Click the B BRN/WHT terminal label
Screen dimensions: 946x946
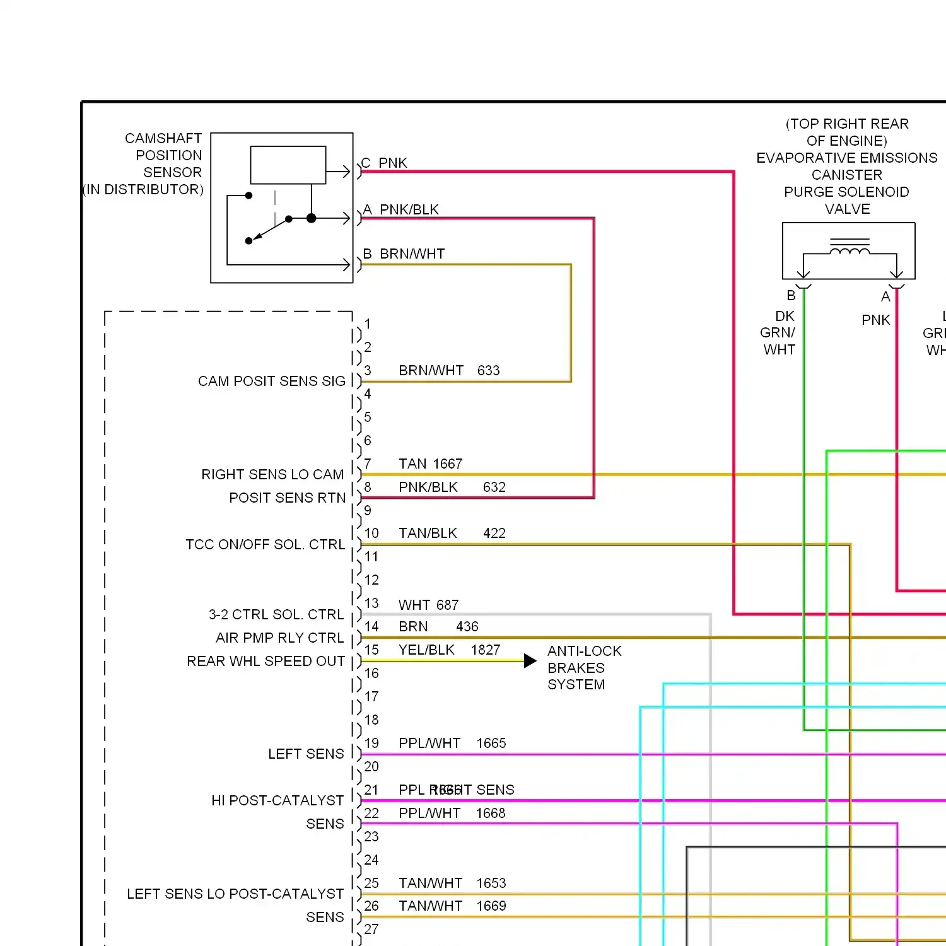pyautogui.click(x=404, y=254)
